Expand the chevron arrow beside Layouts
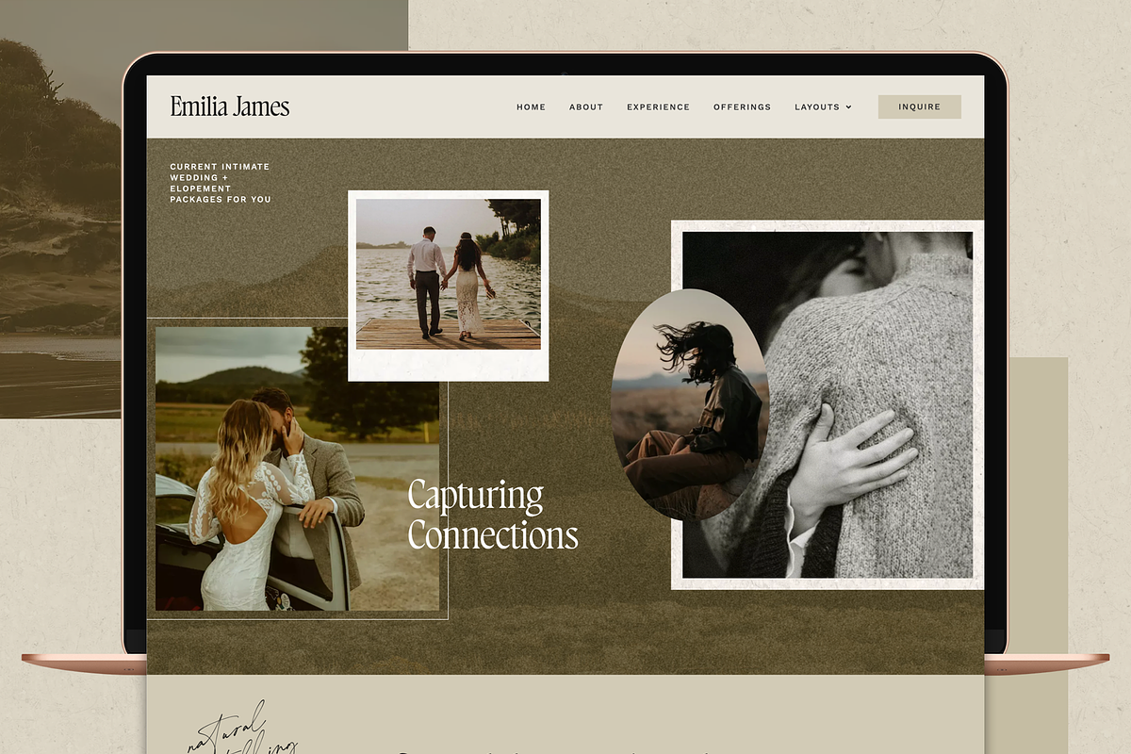The width and height of the screenshot is (1131, 754). pyautogui.click(x=848, y=107)
